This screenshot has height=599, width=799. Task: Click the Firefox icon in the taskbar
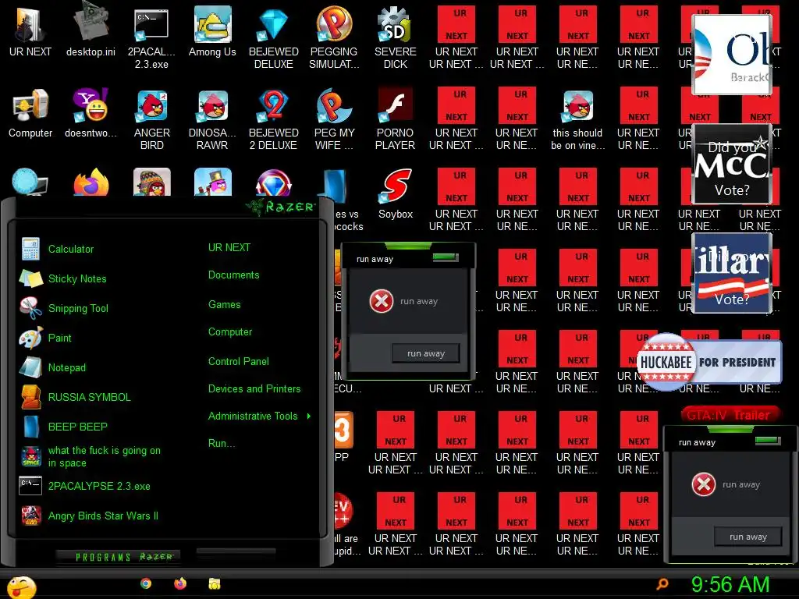pos(180,583)
